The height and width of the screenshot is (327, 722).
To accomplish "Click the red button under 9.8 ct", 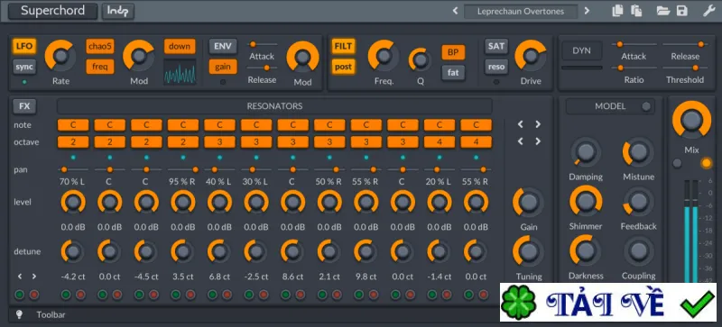I will (x=374, y=295).
